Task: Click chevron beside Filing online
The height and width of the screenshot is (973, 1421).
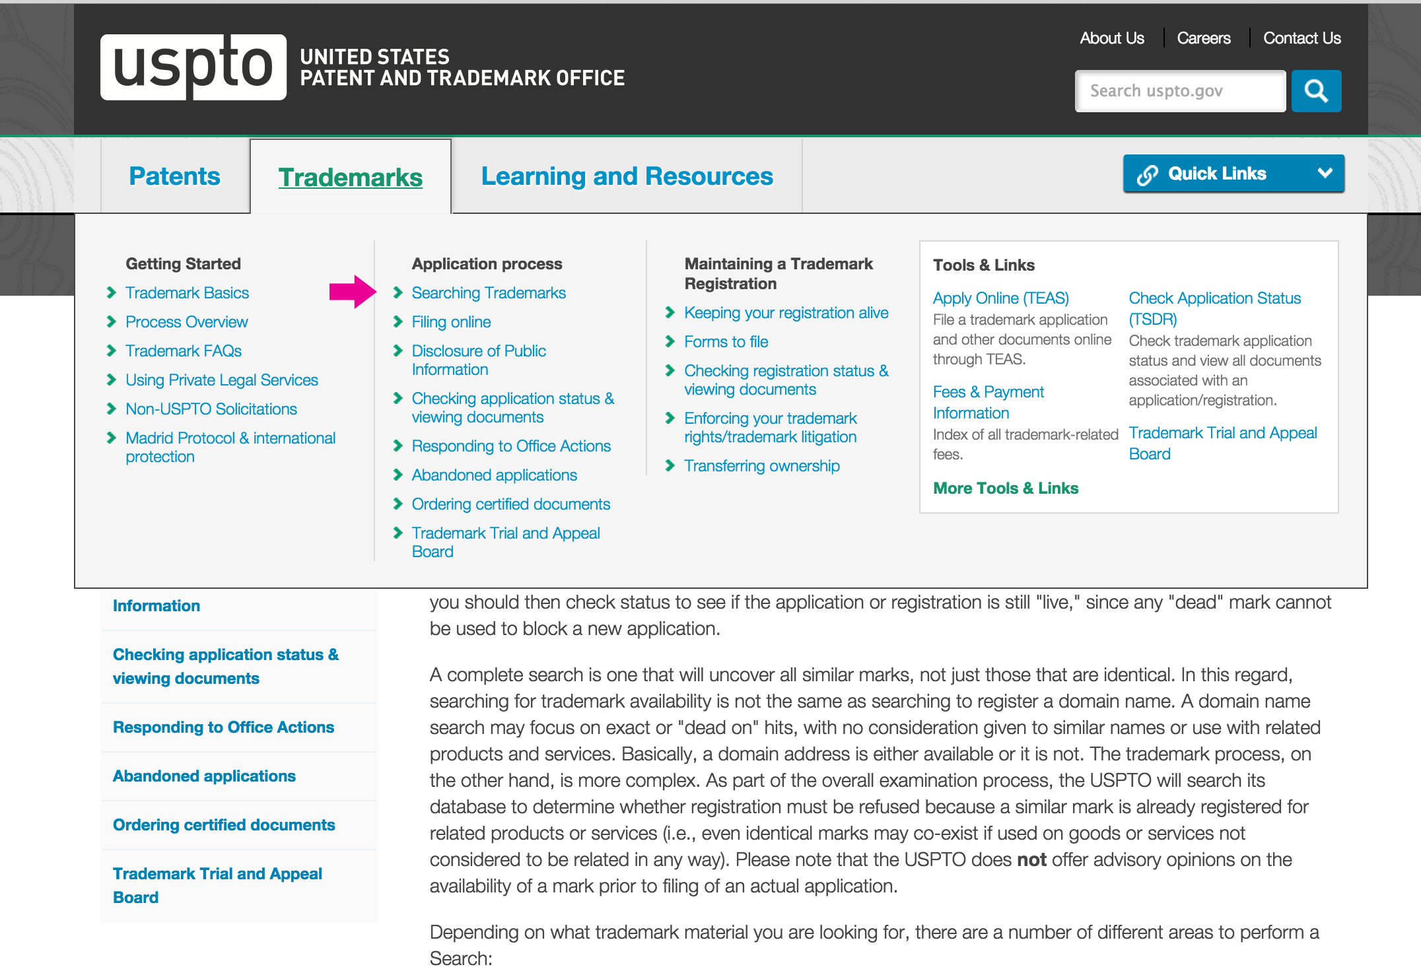Action: click(x=398, y=321)
